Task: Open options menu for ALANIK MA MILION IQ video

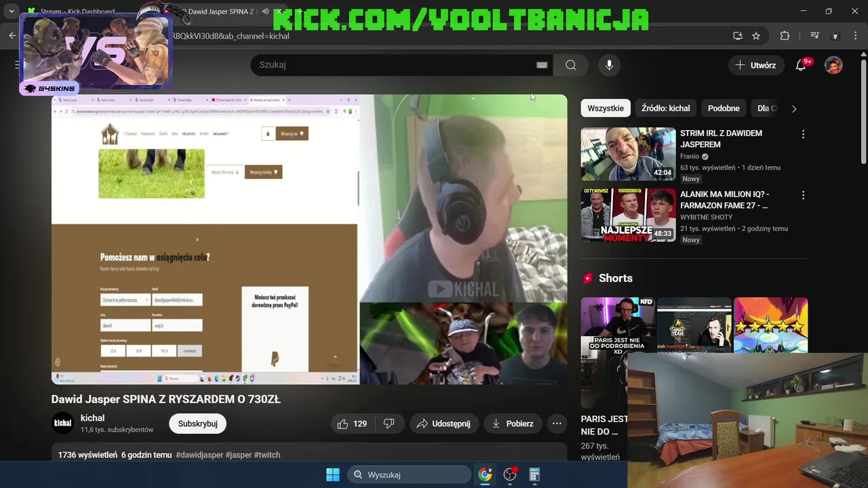Action: point(803,195)
